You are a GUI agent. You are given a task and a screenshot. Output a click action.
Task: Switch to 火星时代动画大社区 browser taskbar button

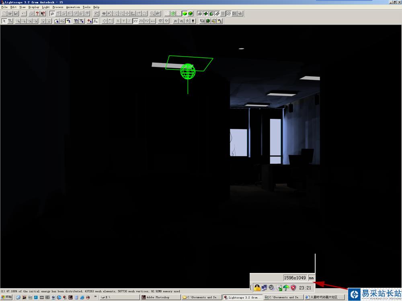[x=324, y=297]
